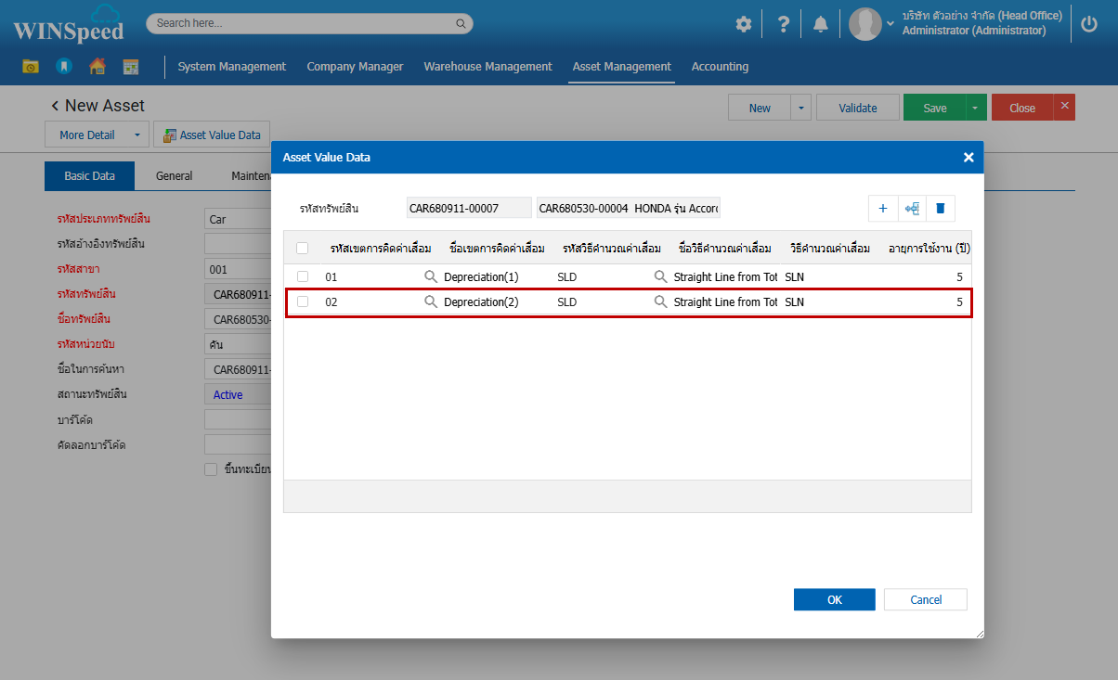1118x680 pixels.
Task: Switch to the General tab
Action: point(174,176)
